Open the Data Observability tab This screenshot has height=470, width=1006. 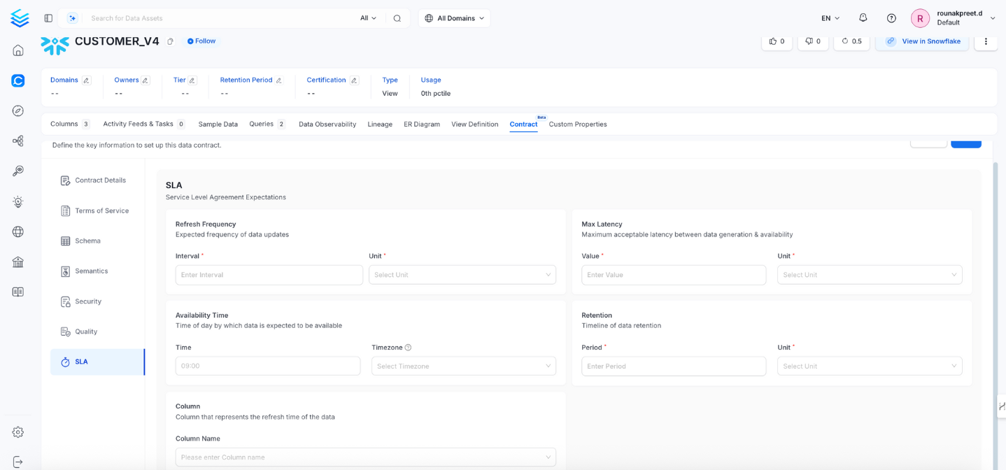click(327, 124)
